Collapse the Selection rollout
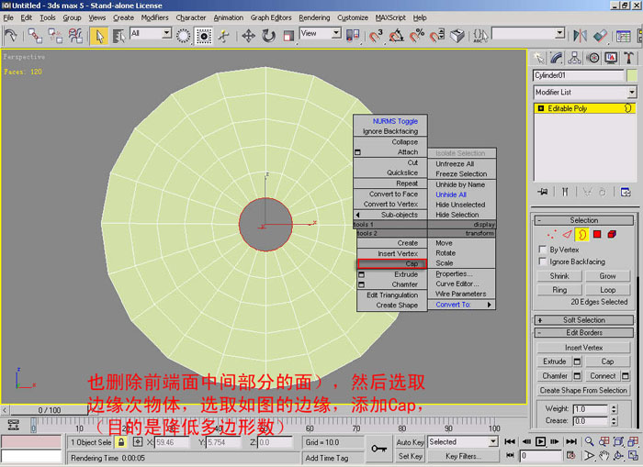Viewport: 643px width, 467px height. (x=584, y=220)
